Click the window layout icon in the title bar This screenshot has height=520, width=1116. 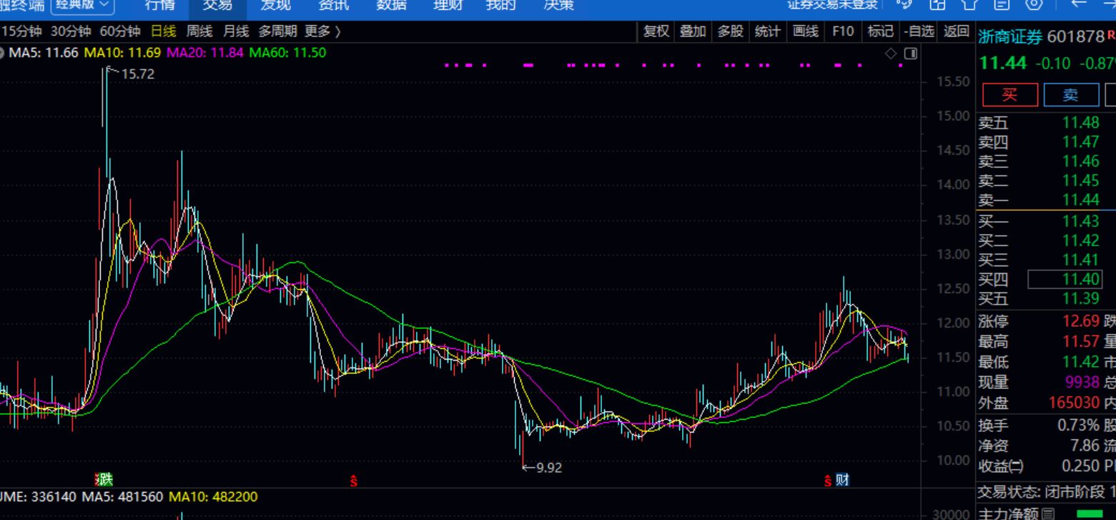[937, 4]
